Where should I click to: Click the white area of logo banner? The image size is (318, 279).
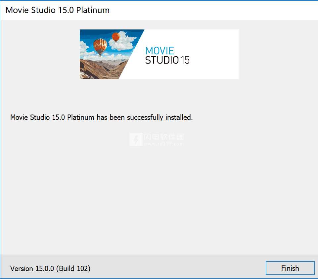[213, 54]
